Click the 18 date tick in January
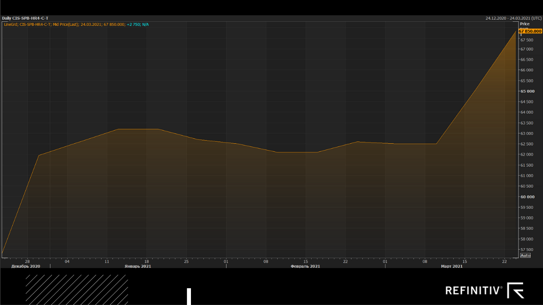This screenshot has height=305, width=543. pos(147,261)
